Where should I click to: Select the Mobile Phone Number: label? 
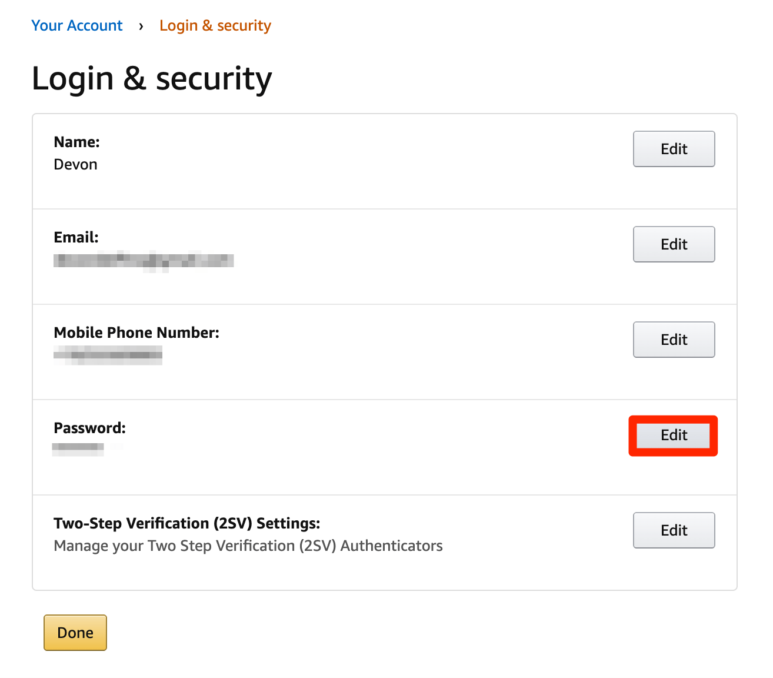136,333
